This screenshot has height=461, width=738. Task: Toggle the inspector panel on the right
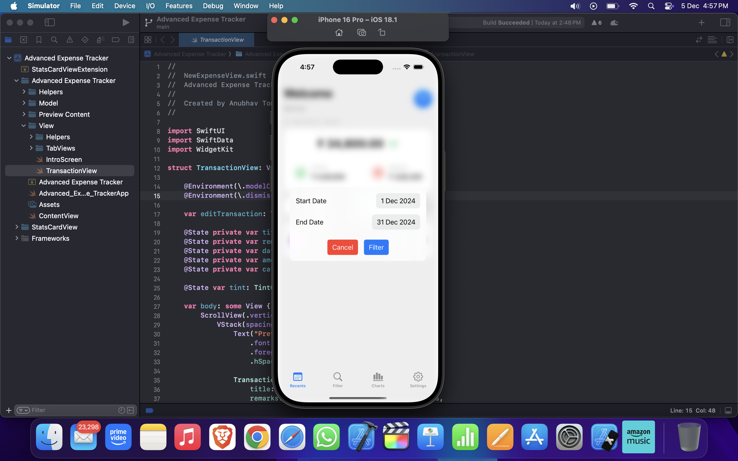pyautogui.click(x=725, y=22)
